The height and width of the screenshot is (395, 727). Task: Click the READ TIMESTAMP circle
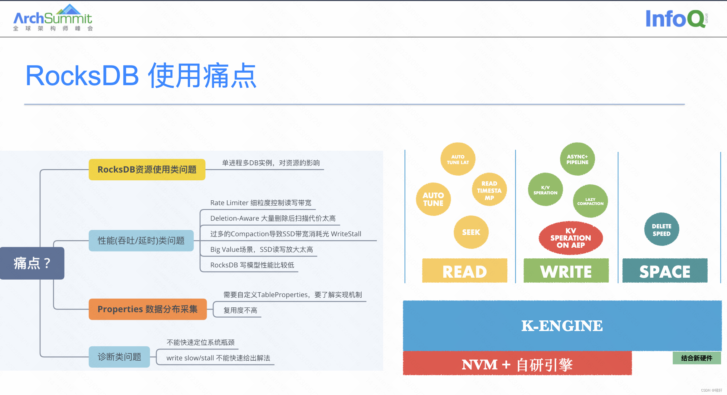(x=489, y=190)
